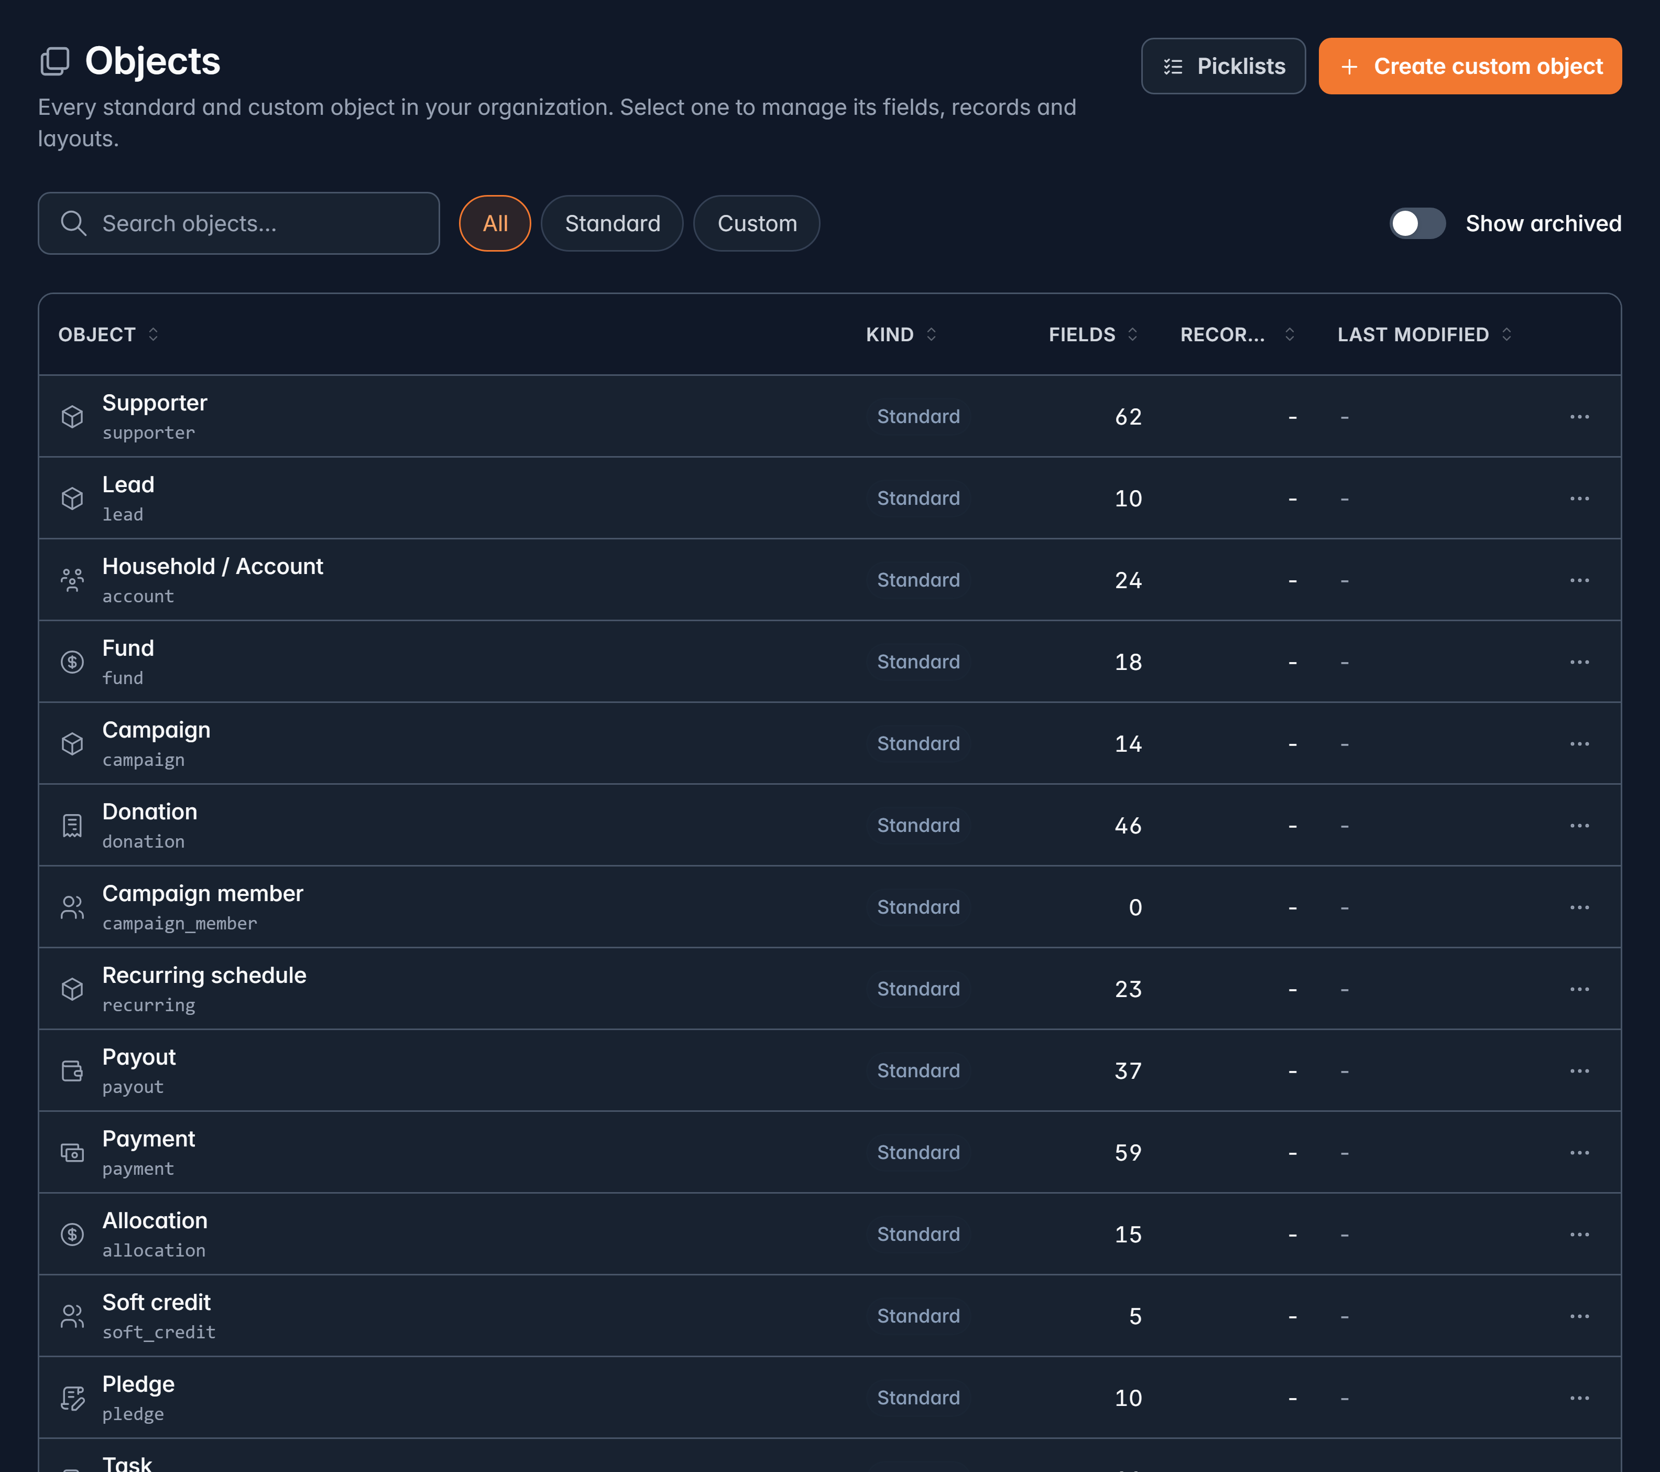Sort the table by Last Modified
The image size is (1660, 1472).
point(1425,334)
